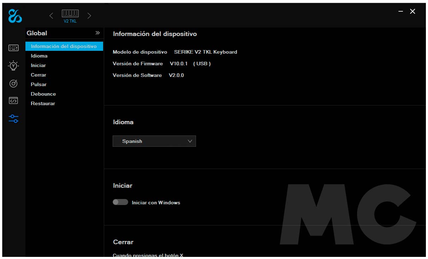
Task: Minimize the Newskill software window
Action: click(400, 12)
